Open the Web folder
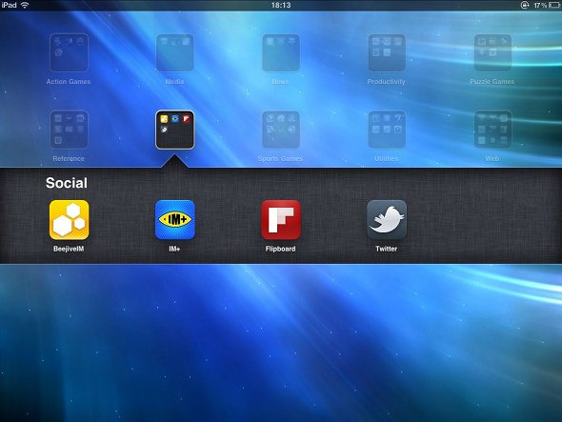Viewport: 562px width, 422px height. 492,130
